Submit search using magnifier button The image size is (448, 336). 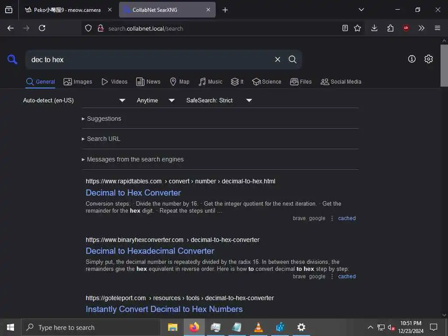pyautogui.click(x=292, y=59)
